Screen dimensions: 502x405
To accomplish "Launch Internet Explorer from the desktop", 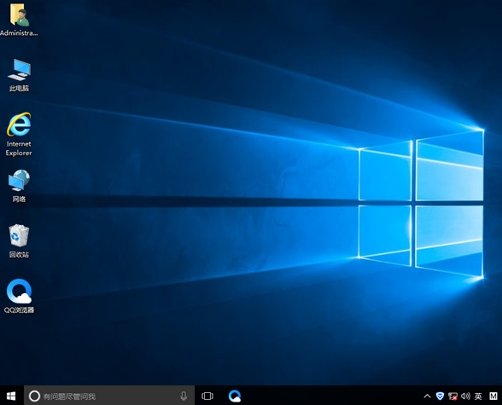I will tap(19, 134).
